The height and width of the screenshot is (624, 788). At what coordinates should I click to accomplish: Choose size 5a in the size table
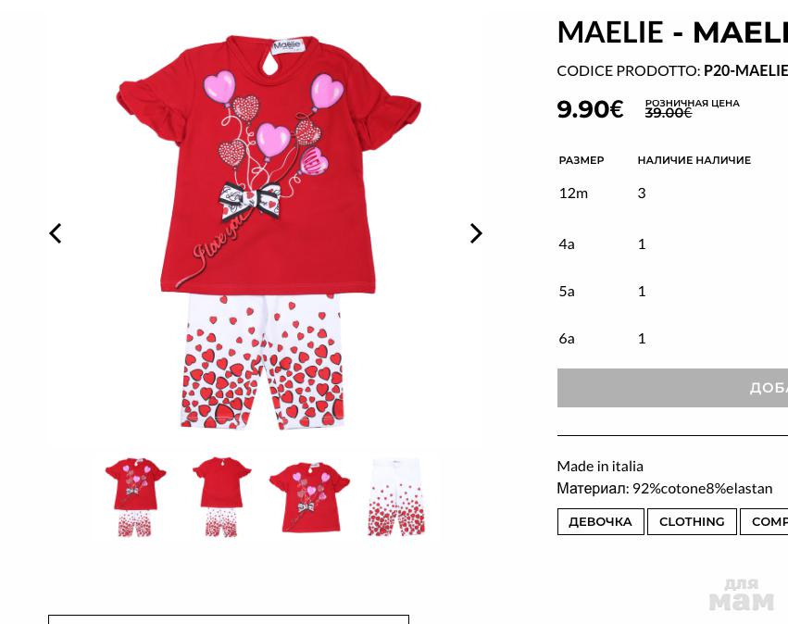567,291
